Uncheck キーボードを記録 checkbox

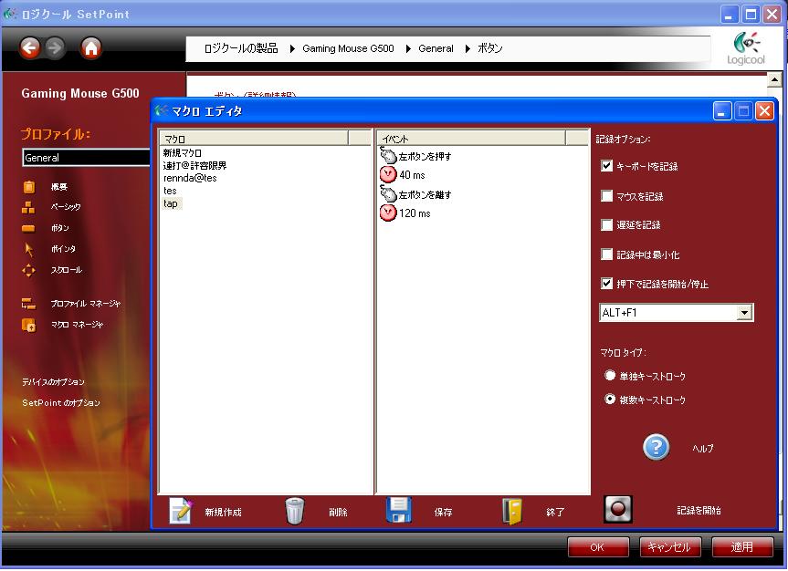click(606, 166)
